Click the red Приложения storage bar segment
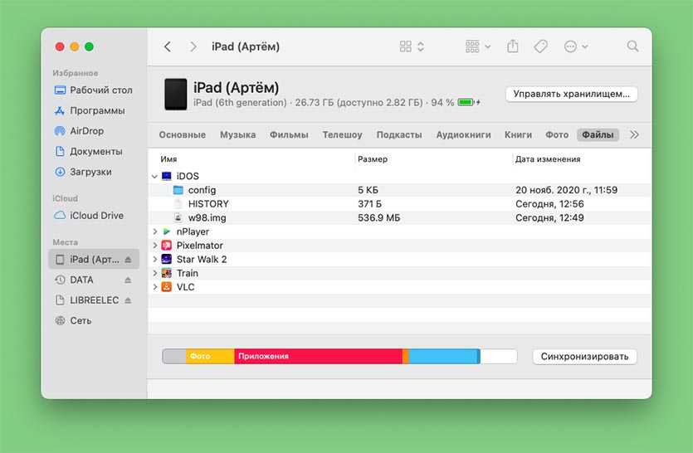The image size is (693, 453). pos(318,357)
